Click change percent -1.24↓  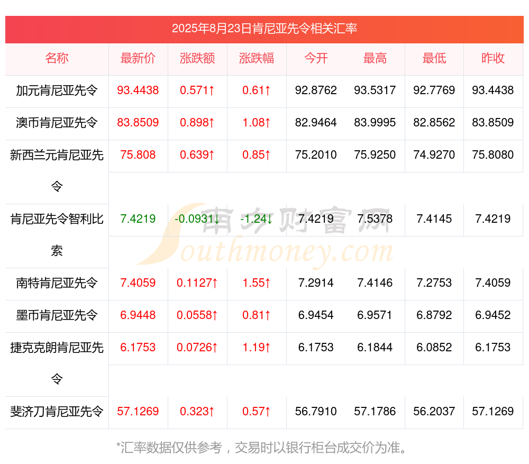click(257, 219)
